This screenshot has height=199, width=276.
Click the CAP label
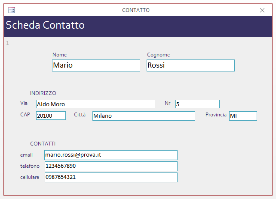[25, 115]
